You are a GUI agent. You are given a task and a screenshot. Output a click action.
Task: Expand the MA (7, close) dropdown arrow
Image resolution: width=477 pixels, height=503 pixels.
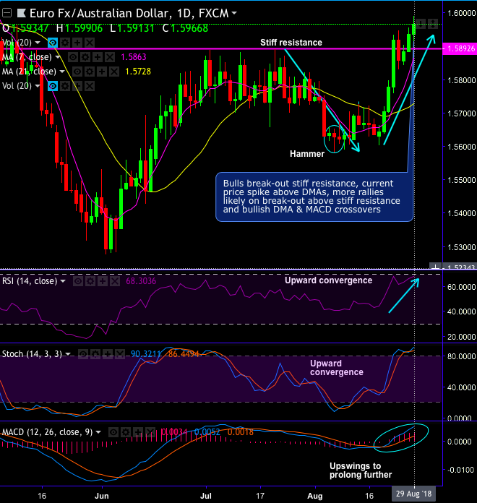point(58,57)
